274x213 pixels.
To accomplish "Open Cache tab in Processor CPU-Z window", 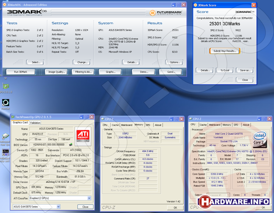I will click(203, 125).
